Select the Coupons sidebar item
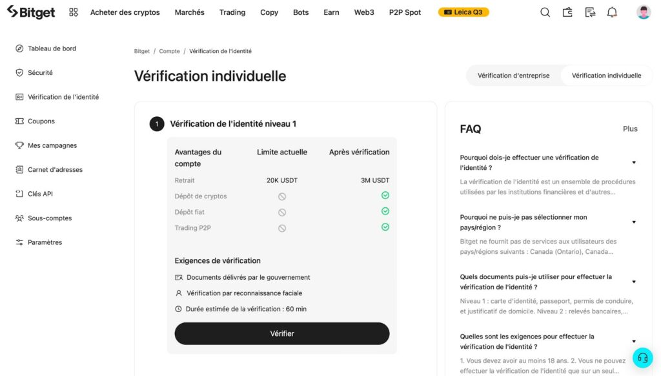Screen dimensions: 661x376 [39, 121]
